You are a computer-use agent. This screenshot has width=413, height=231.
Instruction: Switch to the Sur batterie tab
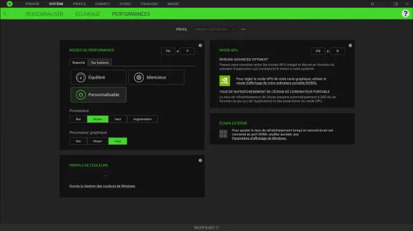tap(100, 63)
